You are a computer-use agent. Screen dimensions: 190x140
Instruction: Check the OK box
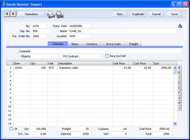pyautogui.click(x=11, y=129)
